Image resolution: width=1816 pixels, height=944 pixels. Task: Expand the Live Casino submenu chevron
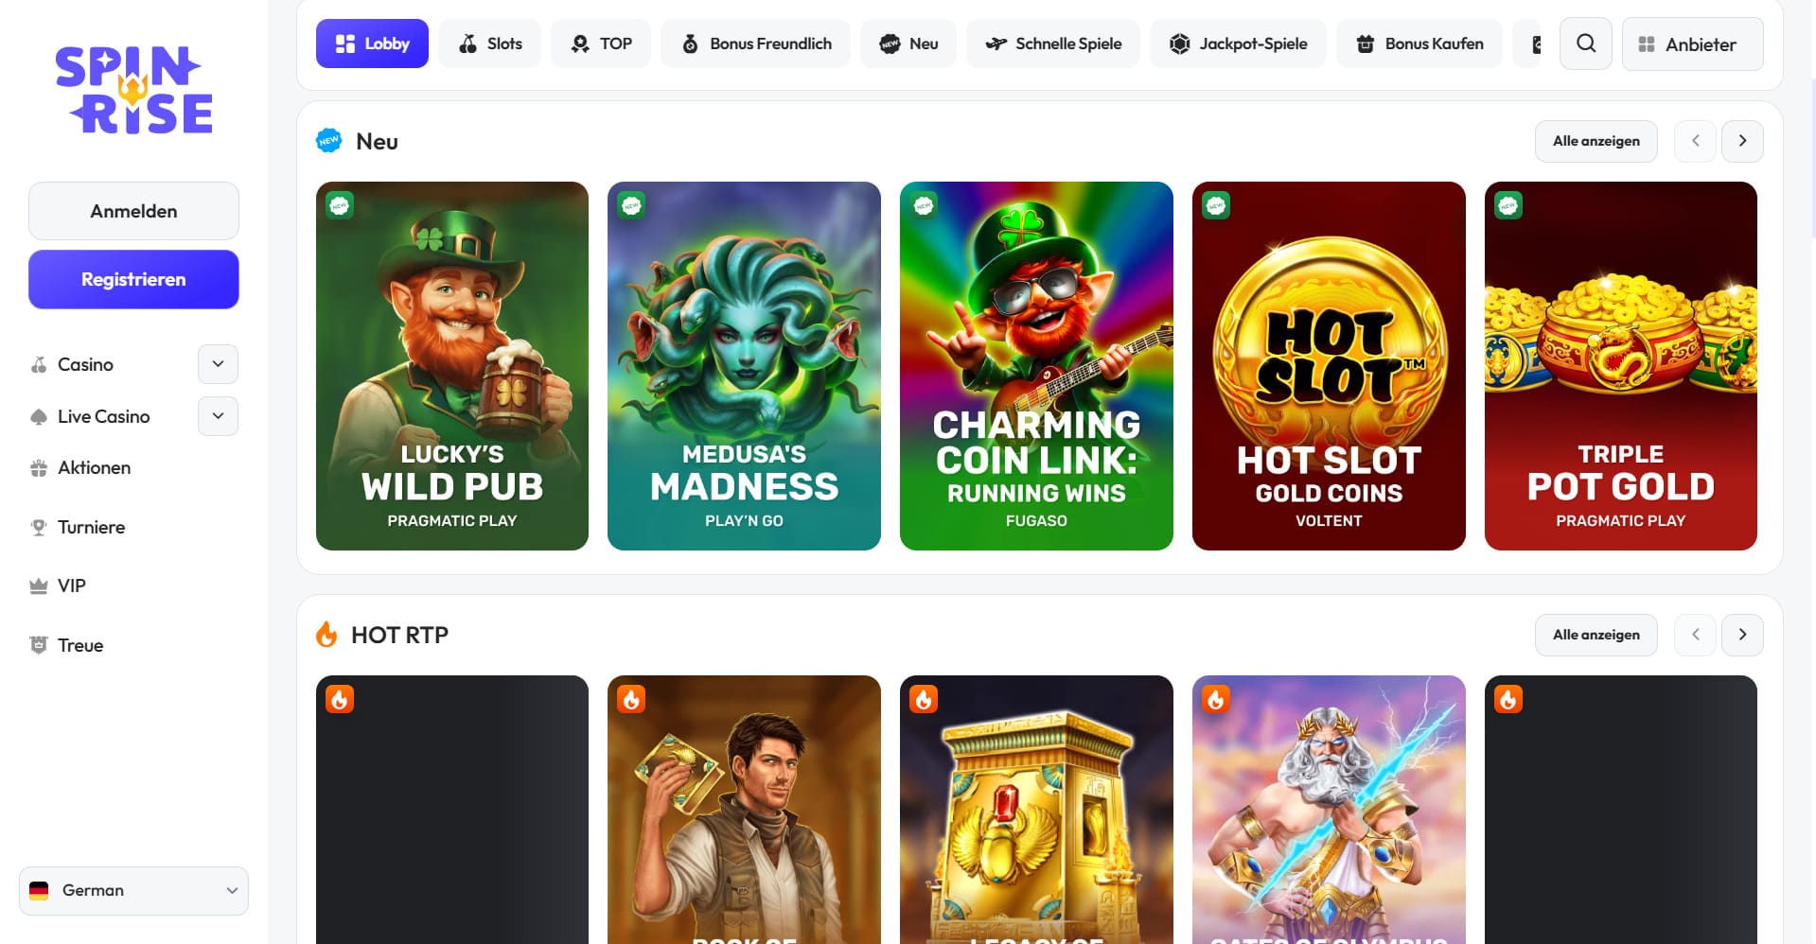(218, 416)
